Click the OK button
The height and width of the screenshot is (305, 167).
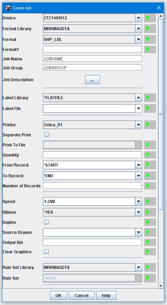tap(58, 296)
